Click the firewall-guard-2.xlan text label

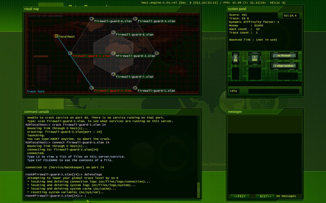coord(136,56)
